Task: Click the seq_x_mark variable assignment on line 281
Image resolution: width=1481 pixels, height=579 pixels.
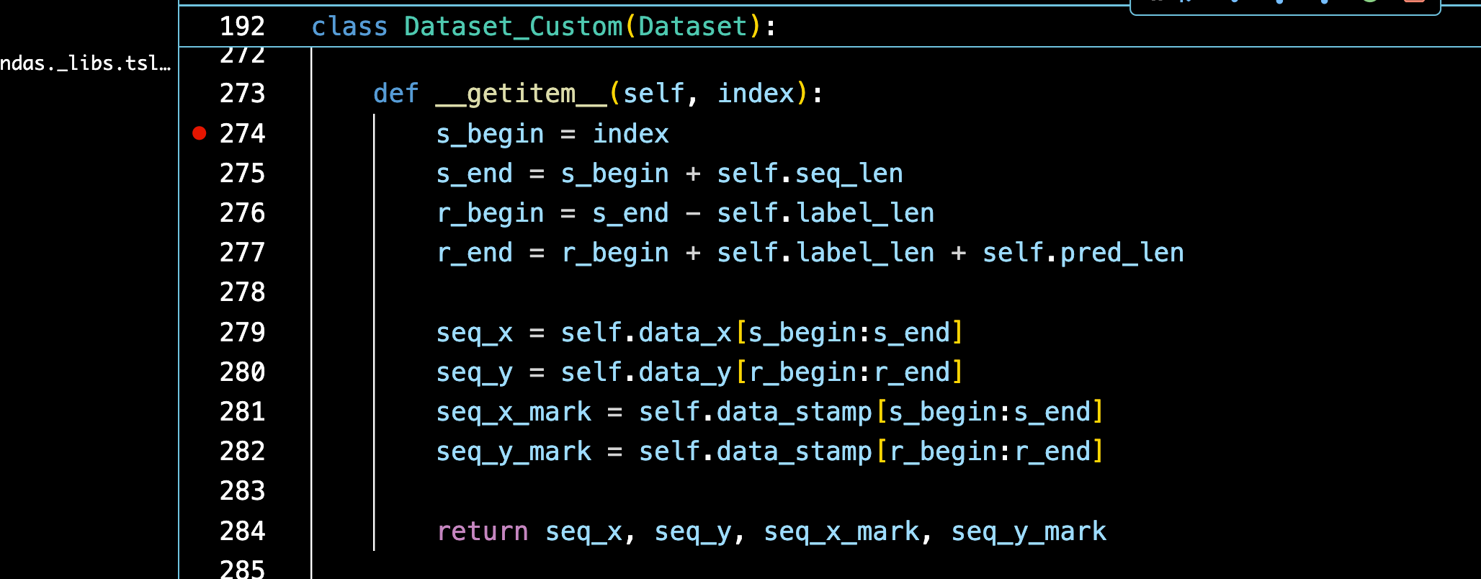Action: [514, 412]
